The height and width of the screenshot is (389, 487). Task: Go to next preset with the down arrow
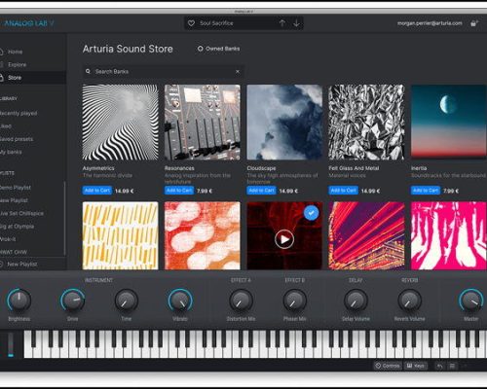(x=296, y=23)
